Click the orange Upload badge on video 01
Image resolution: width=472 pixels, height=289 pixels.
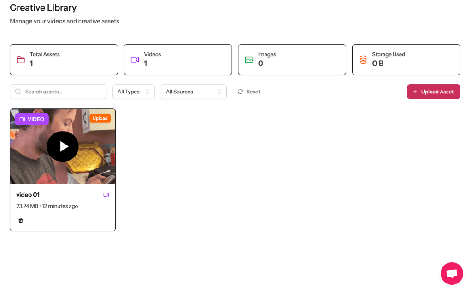click(x=100, y=118)
